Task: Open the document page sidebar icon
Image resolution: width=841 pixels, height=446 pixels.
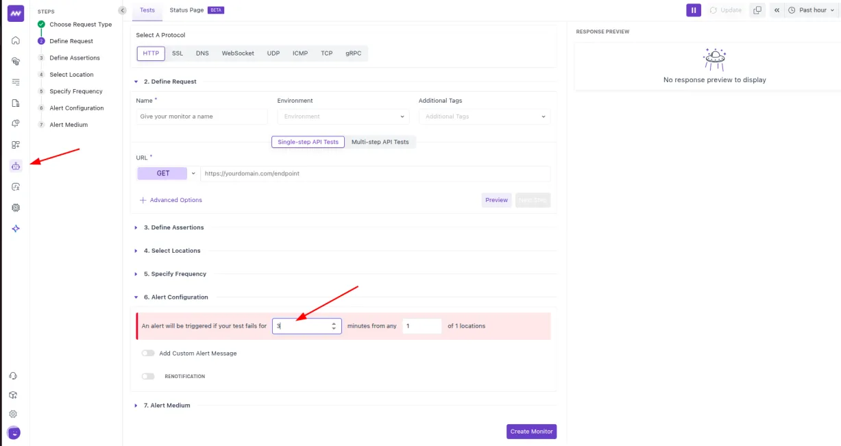Action: 16,103
